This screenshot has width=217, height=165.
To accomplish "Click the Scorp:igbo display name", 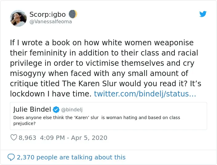I will click(47, 14).
